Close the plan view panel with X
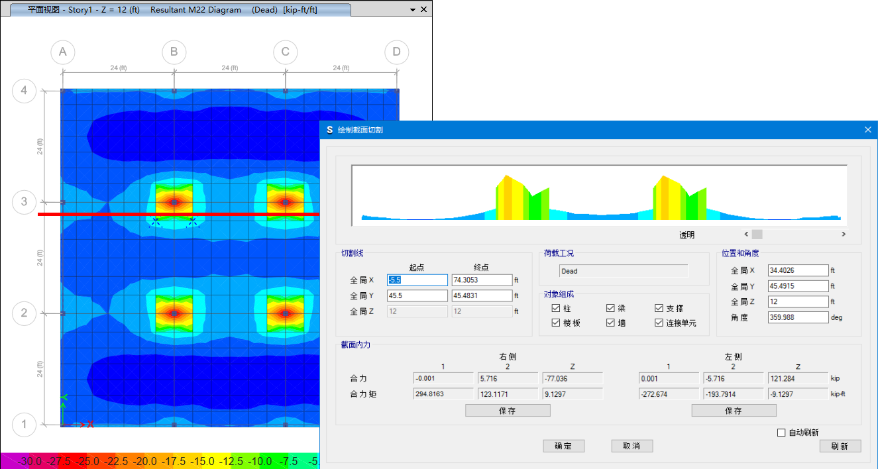The height and width of the screenshot is (469, 878). click(424, 10)
